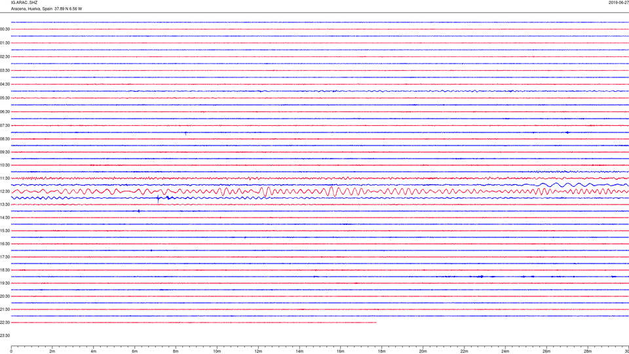
Task: Click the 10m axis tick label
Action: click(x=217, y=351)
